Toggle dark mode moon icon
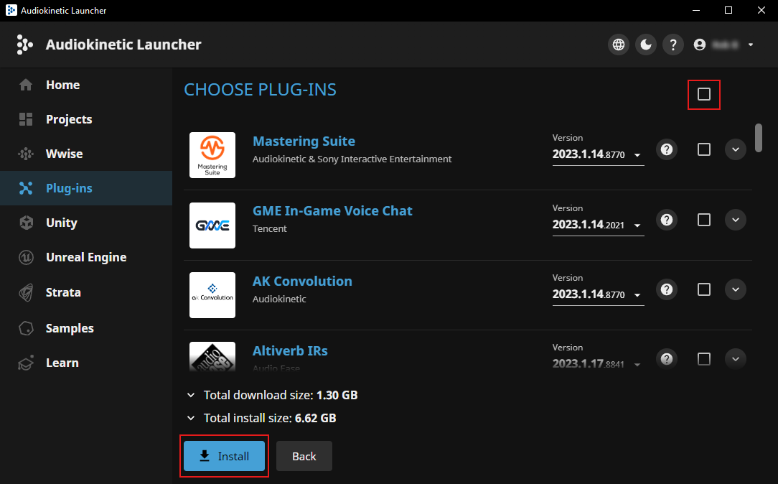778x484 pixels. (645, 45)
